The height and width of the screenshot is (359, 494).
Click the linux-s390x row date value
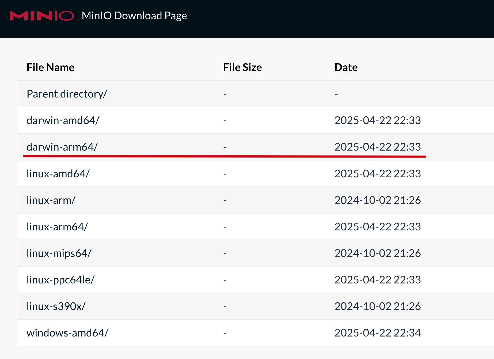click(378, 306)
